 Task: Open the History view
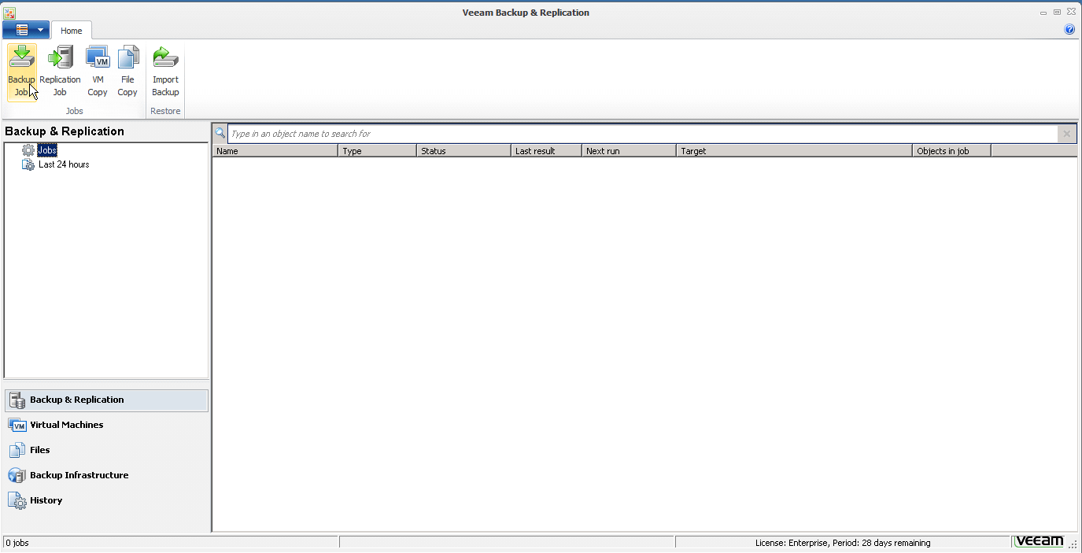pyautogui.click(x=46, y=500)
